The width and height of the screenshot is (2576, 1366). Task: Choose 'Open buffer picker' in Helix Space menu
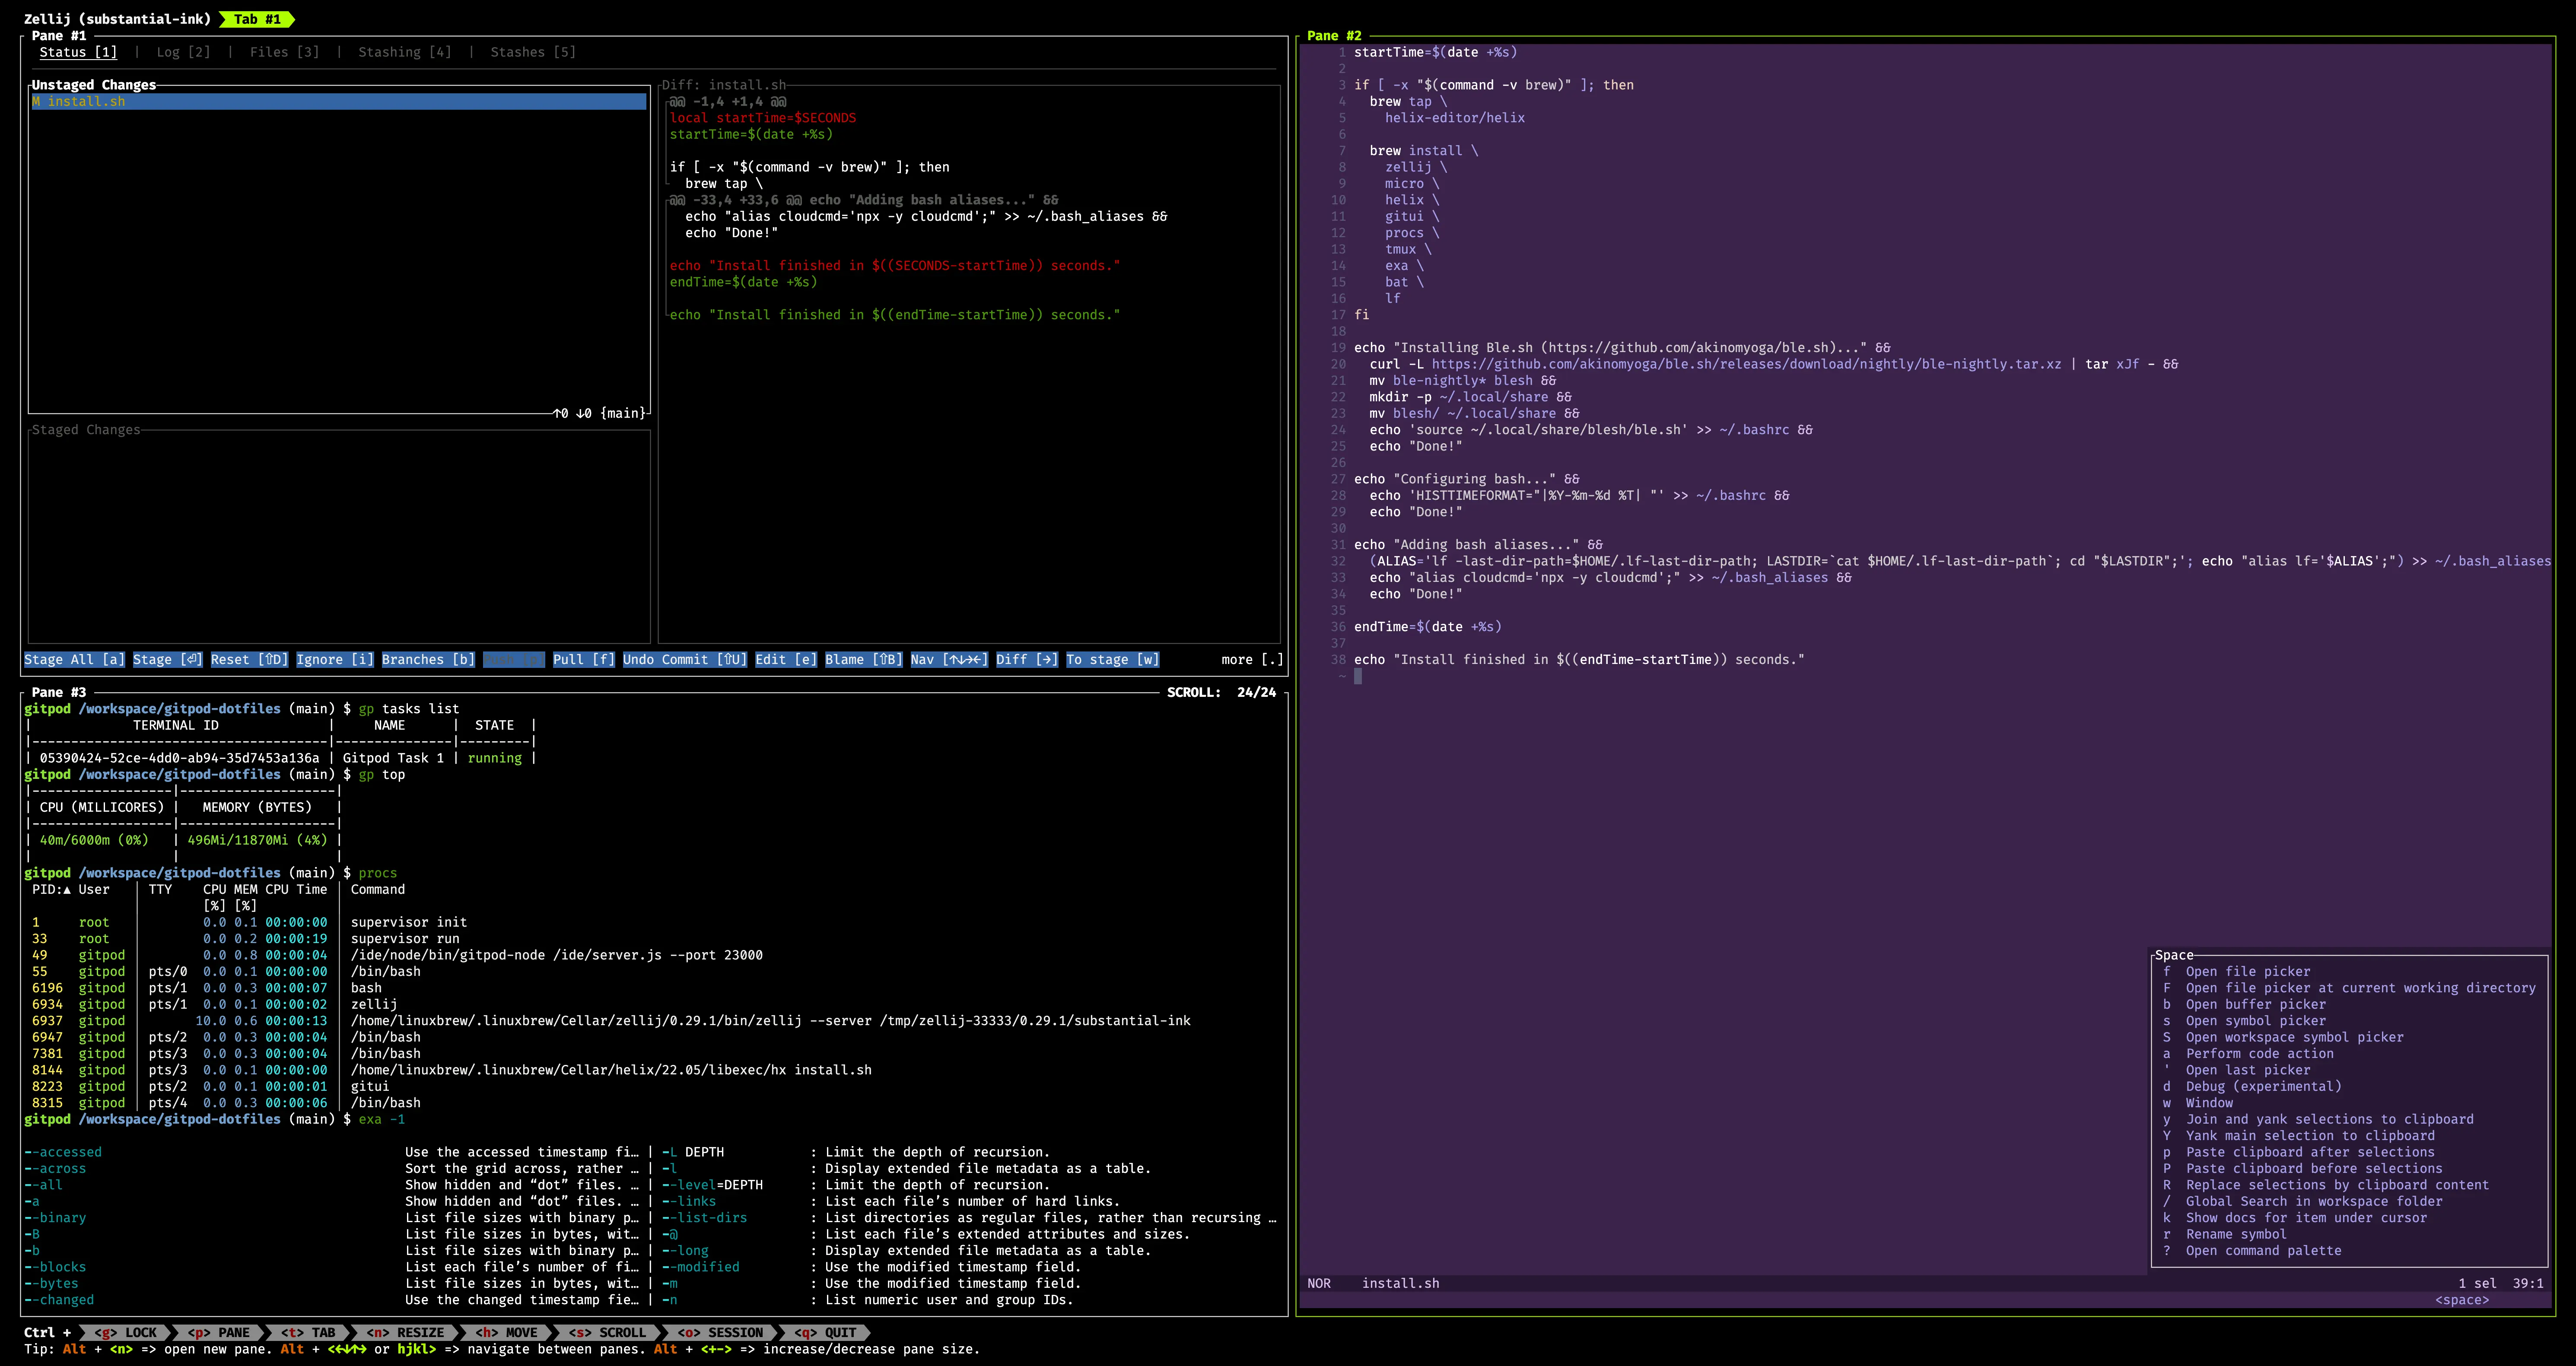2245,1004
